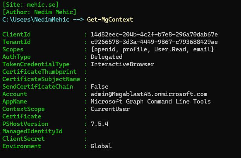The width and height of the screenshot is (241, 158).
Task: Click the False SendCertificateChain value
Action: click(100, 87)
